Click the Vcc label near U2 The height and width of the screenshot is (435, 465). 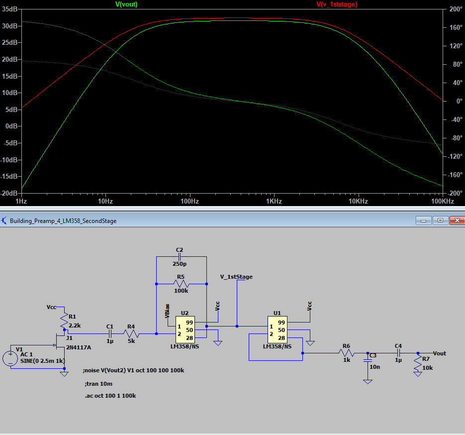[x=217, y=306]
